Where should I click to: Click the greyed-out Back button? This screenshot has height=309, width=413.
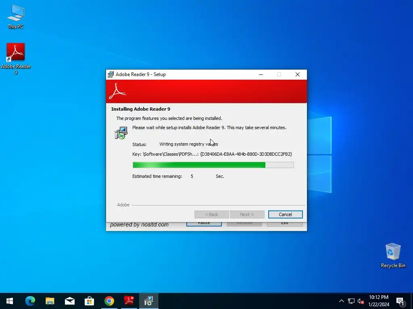tap(211, 214)
